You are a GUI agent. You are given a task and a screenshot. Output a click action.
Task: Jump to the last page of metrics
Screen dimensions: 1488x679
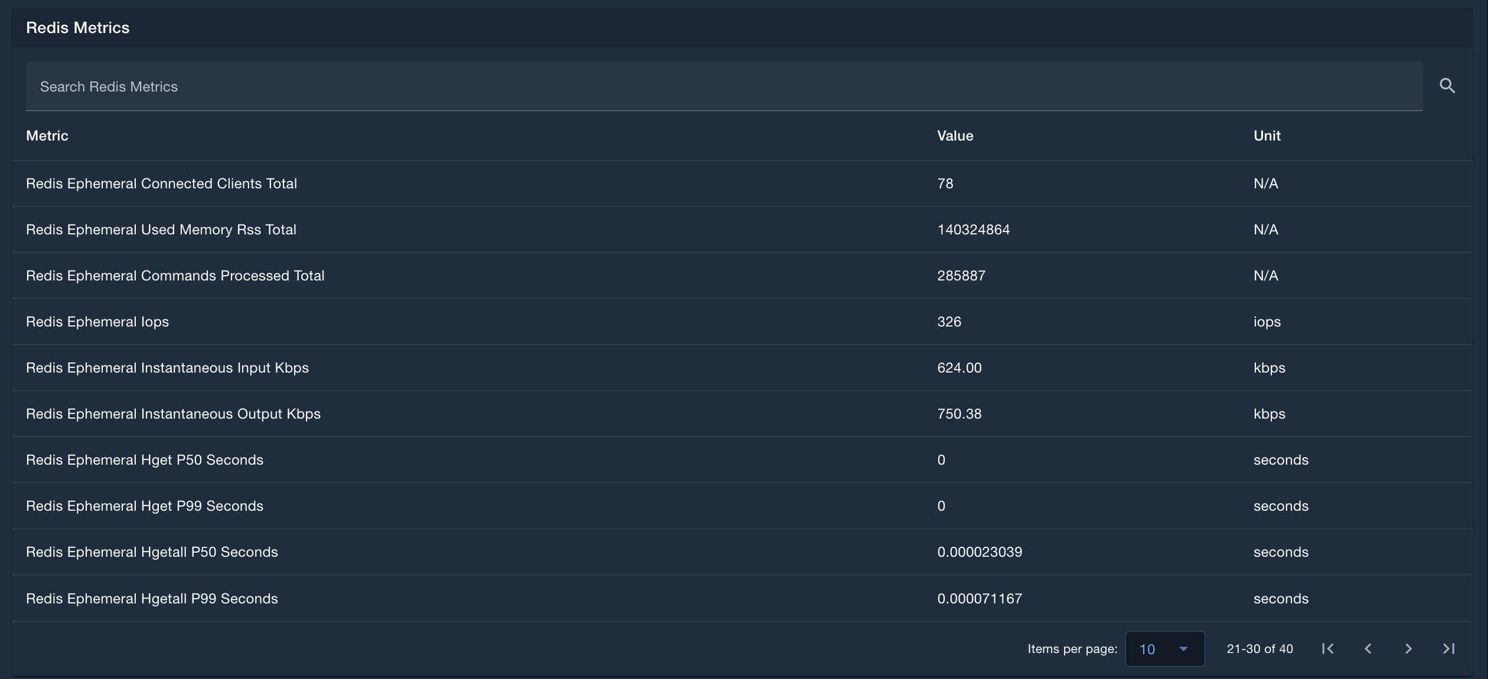point(1448,649)
